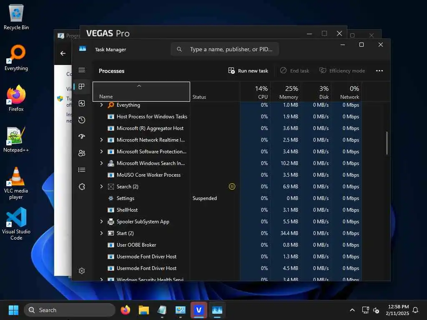The height and width of the screenshot is (320, 427).
Task: Open the Services page icon in sidebar
Action: [82, 187]
